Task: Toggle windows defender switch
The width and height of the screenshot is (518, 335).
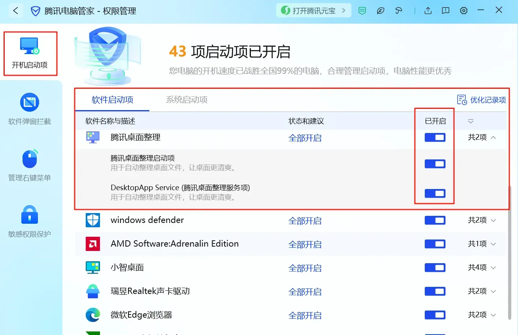Action: pyautogui.click(x=435, y=220)
